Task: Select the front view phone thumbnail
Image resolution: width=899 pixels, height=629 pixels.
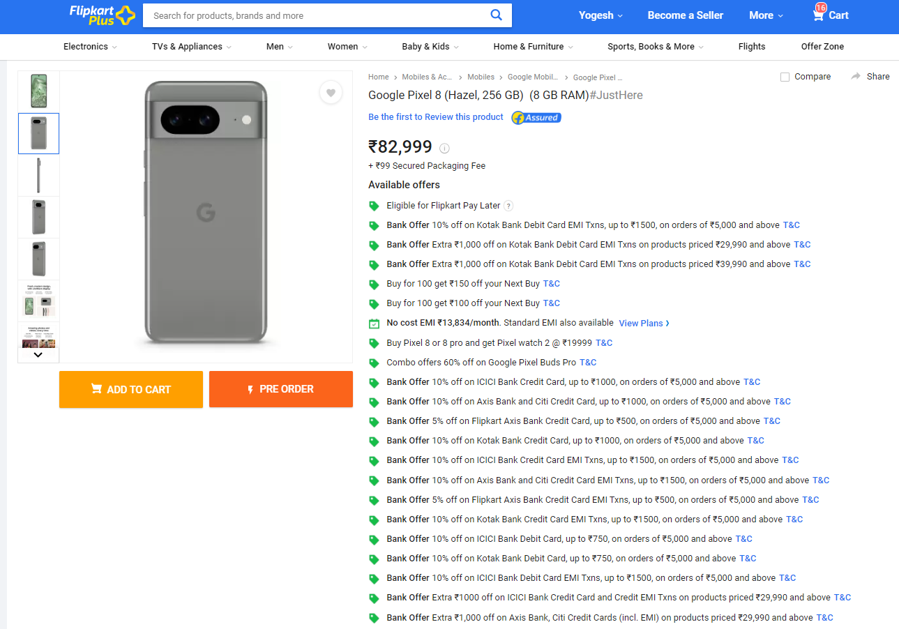Action: pos(38,91)
